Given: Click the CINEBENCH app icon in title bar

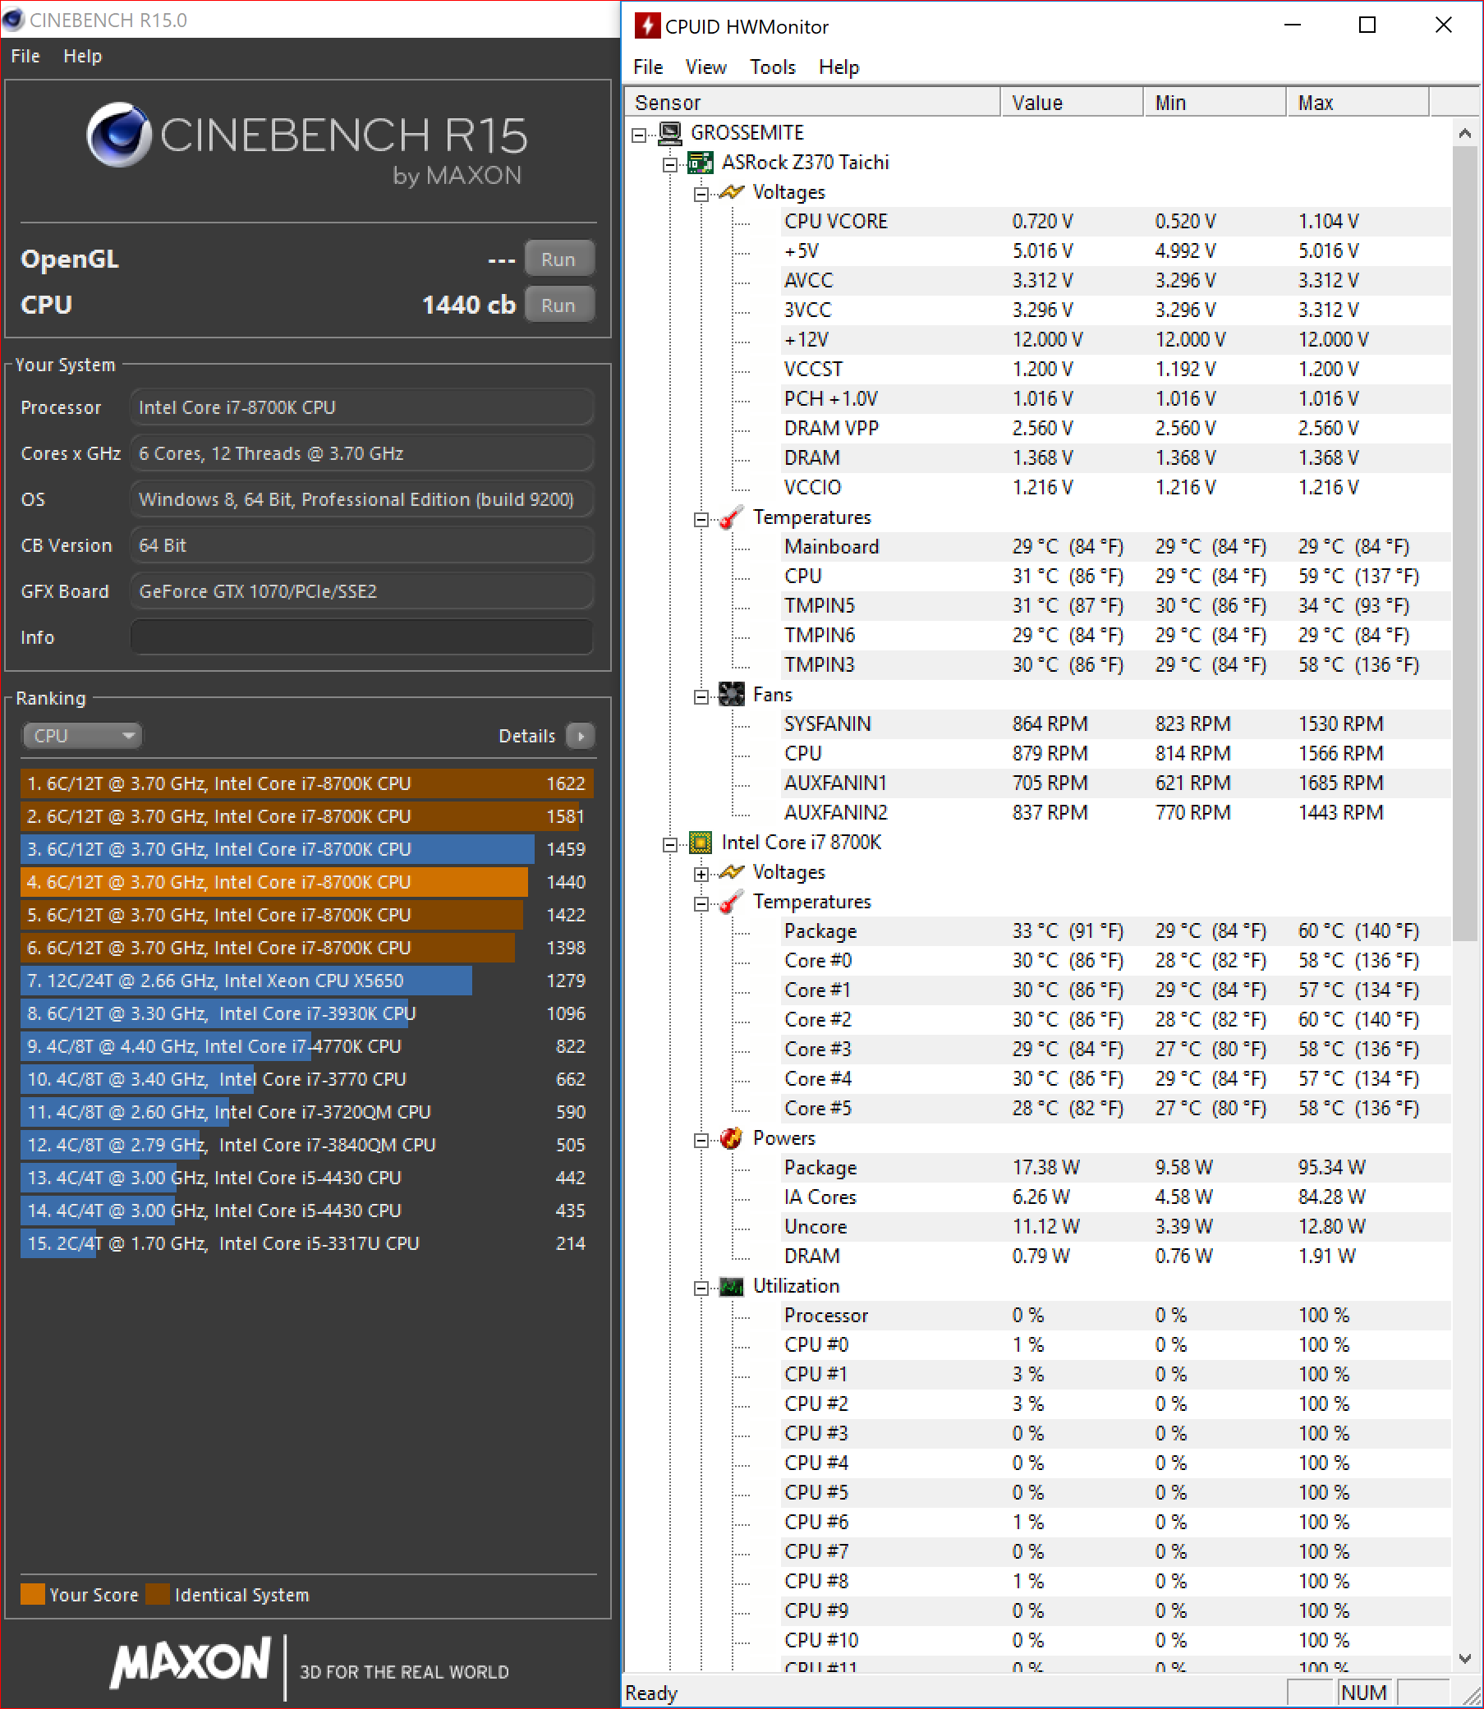Looking at the screenshot, I should click(13, 20).
